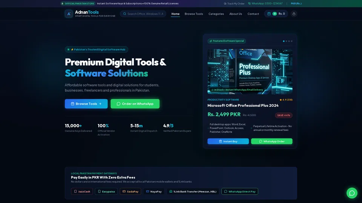
Task: Click the Microsoft Office Professional Plus 2024 title
Action: 243,105
